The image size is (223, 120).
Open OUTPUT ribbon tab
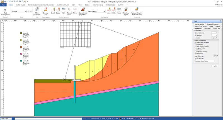tap(121, 5)
